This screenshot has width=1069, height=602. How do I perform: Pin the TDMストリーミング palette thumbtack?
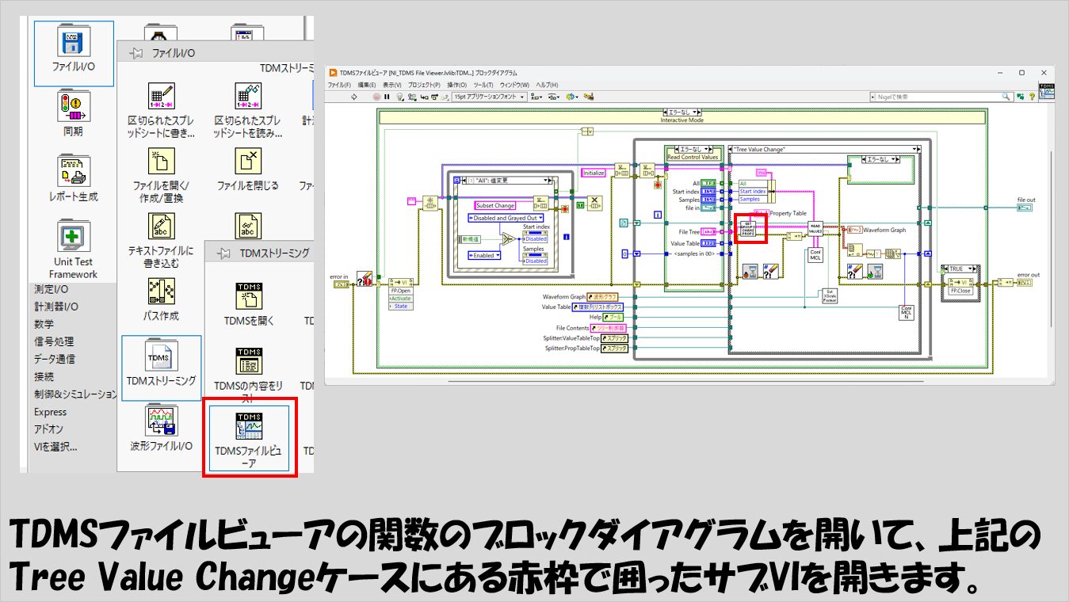pos(225,253)
